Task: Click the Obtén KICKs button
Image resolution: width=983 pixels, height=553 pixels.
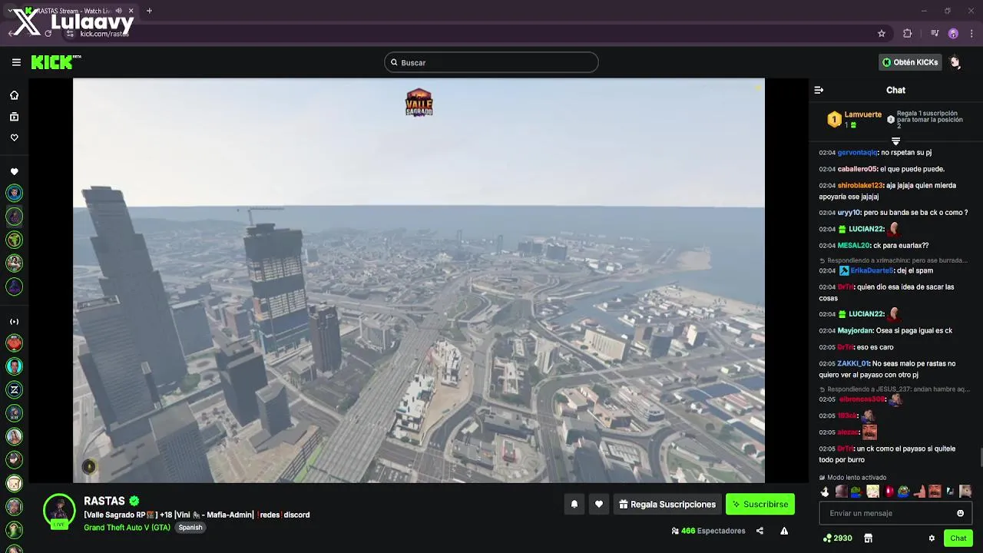Action: coord(910,62)
